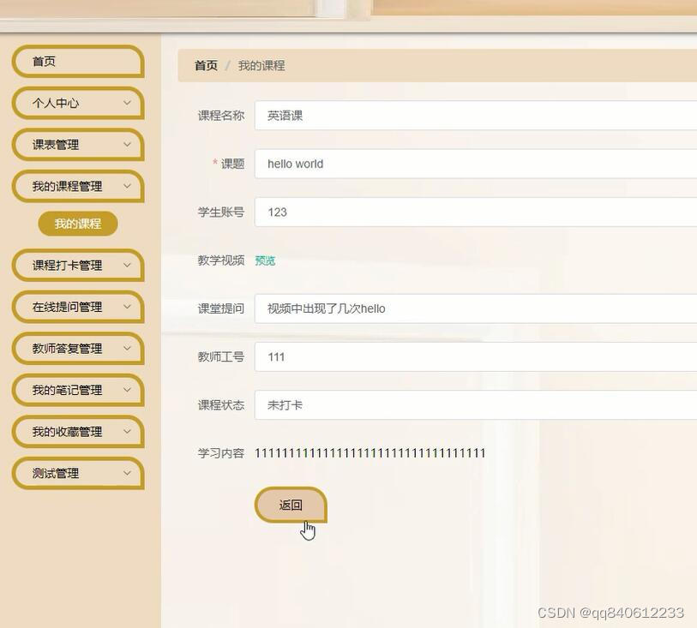Open the 我的笔记管理 sidebar menu
The width and height of the screenshot is (697, 628).
click(78, 390)
